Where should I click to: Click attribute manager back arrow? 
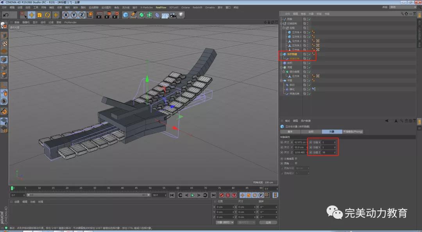click(x=387, y=121)
